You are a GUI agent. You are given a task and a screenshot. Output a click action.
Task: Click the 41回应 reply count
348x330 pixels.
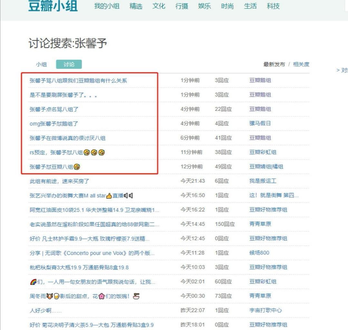[223, 138]
